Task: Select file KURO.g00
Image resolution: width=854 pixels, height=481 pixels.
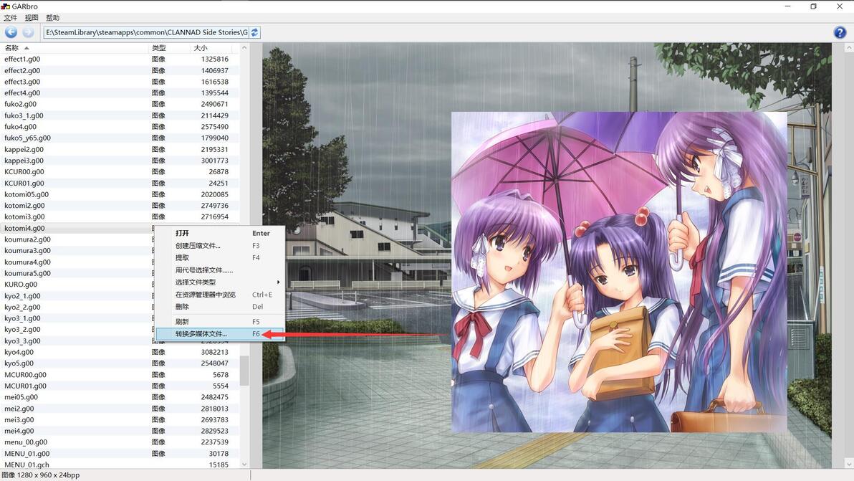Action: (21, 285)
